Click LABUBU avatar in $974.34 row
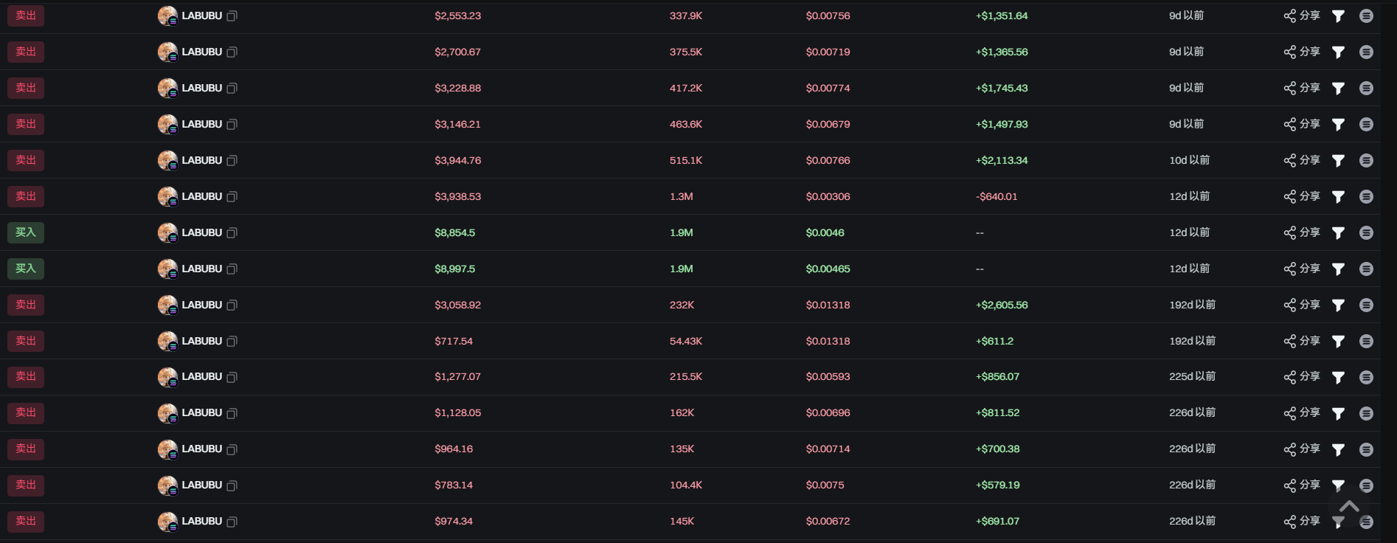Screen dimensions: 1397x543 click(x=167, y=522)
